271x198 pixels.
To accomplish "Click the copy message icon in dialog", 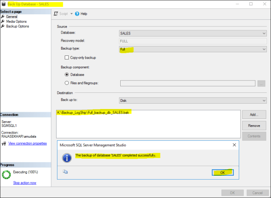I will coord(66,172).
